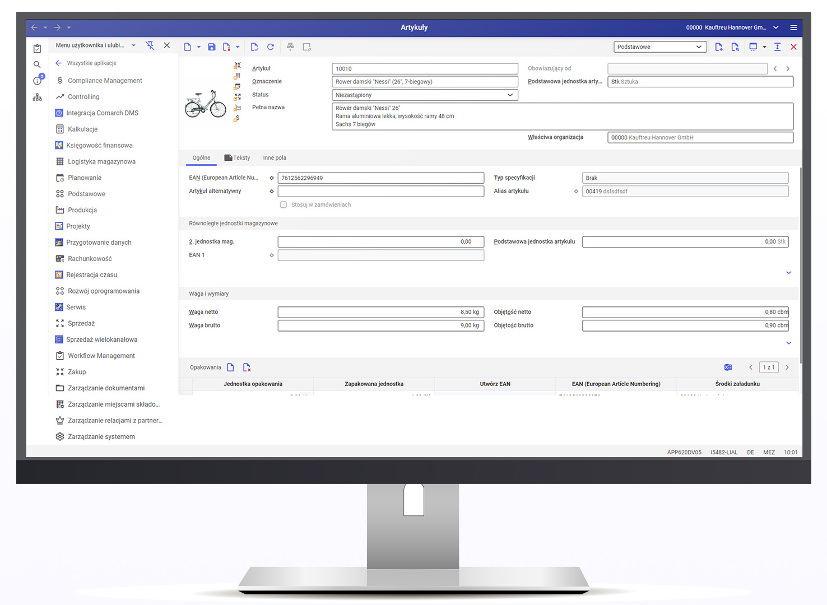The image size is (827, 605).
Task: Click the history forward arrow in title bar
Action: [x=57, y=27]
